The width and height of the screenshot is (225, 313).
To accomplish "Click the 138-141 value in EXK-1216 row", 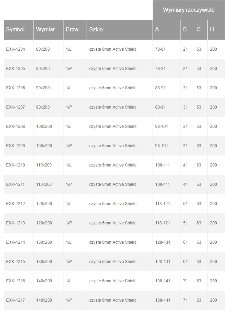I will pos(163,281).
